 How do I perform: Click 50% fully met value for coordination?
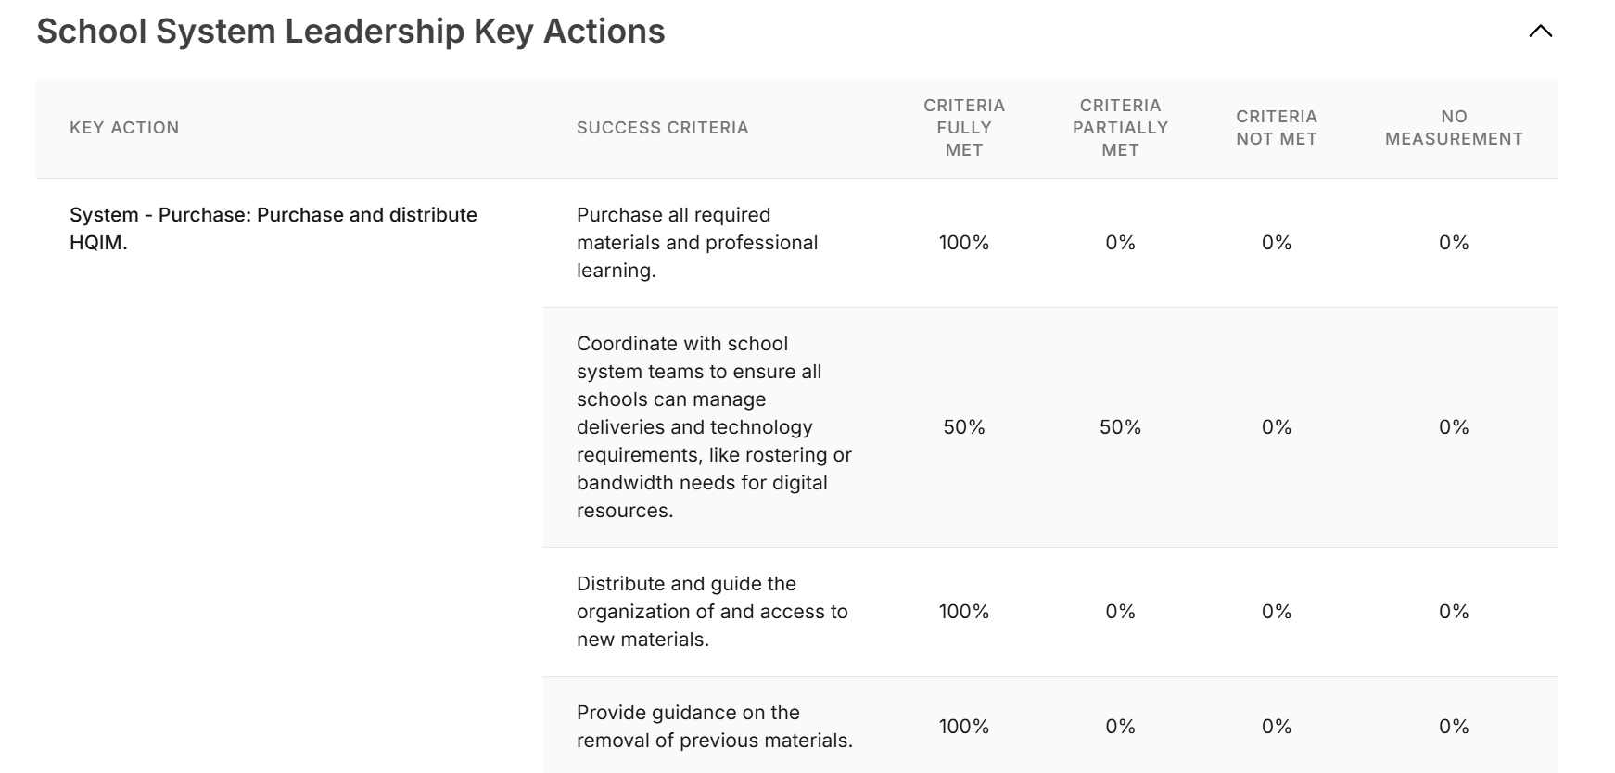(x=964, y=427)
